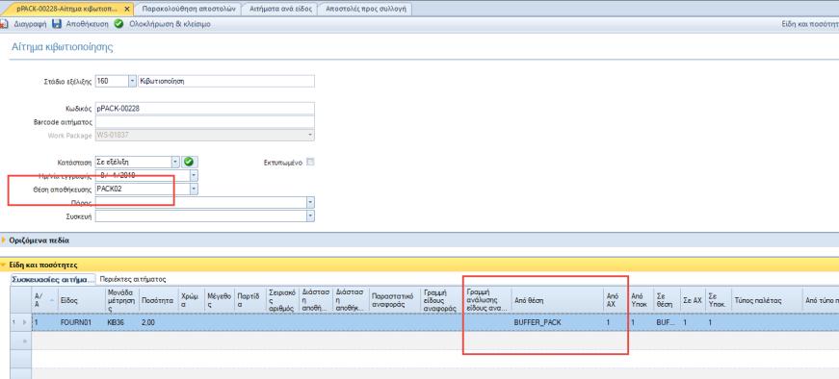839x379 pixels.
Task: Click the Από θέση column header
Action: pyautogui.click(x=558, y=300)
